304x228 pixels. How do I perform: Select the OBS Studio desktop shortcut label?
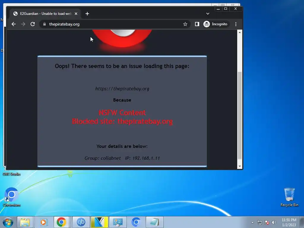[12, 174]
